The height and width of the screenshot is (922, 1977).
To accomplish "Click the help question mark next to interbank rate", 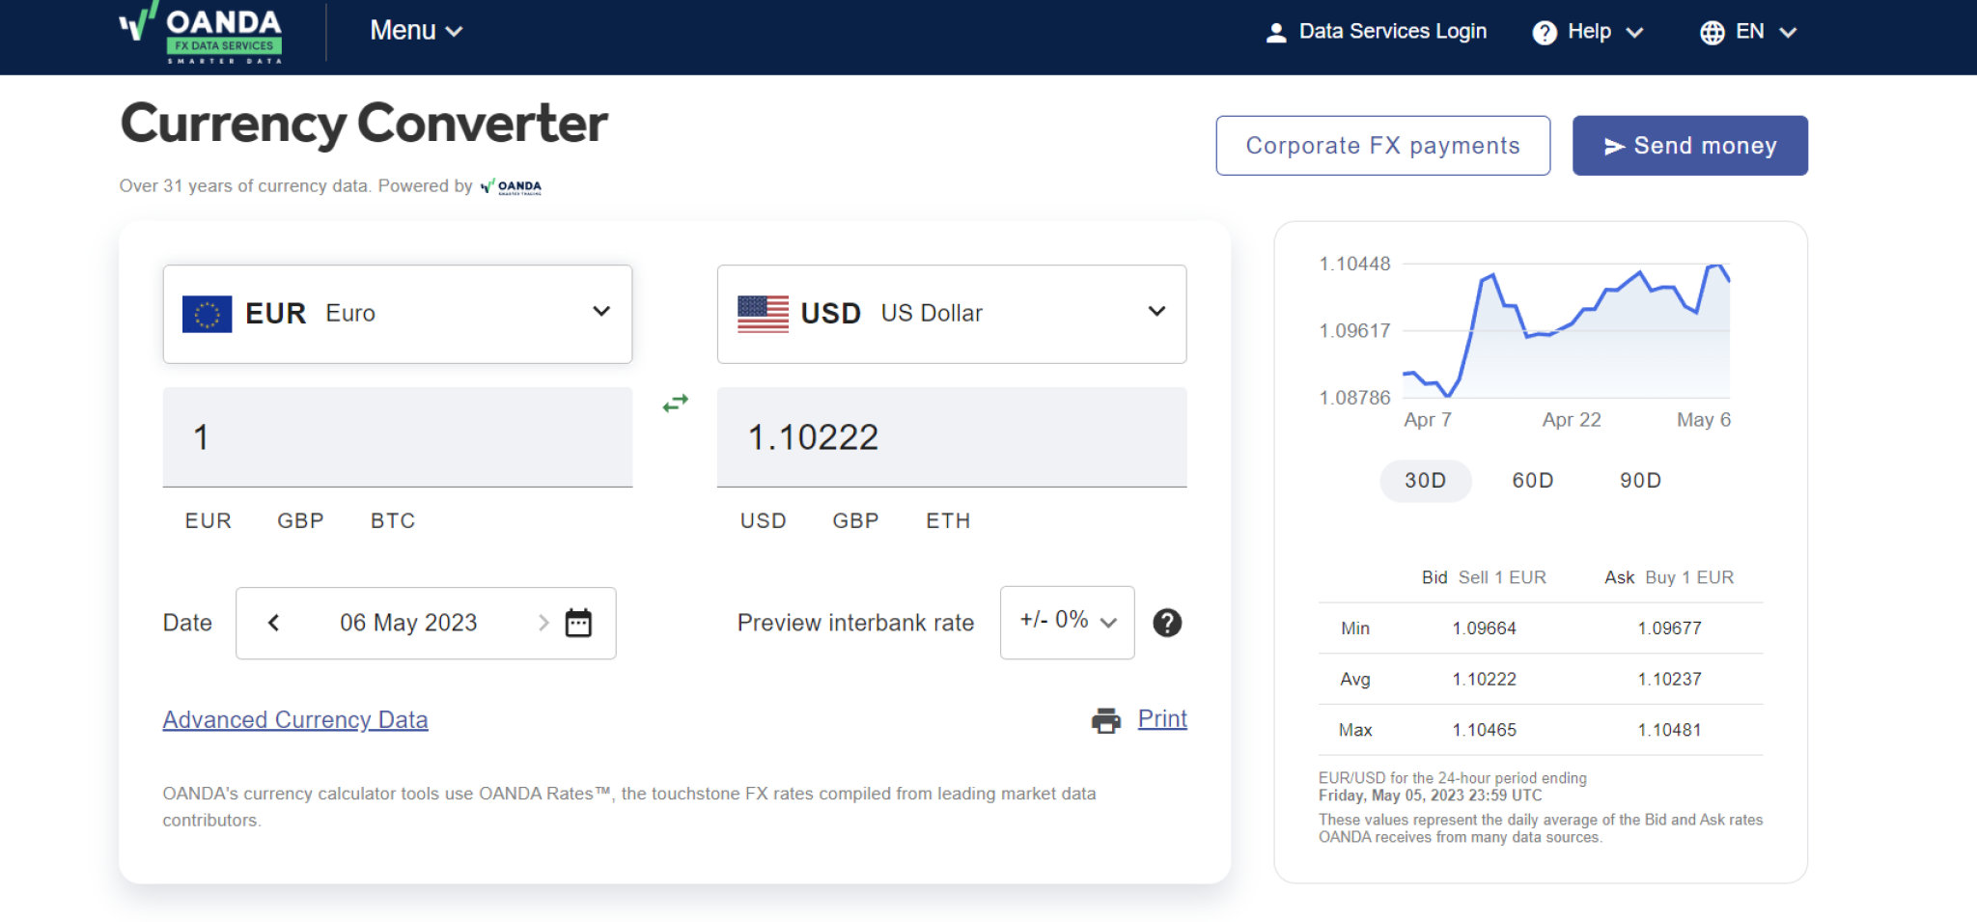I will point(1167,623).
